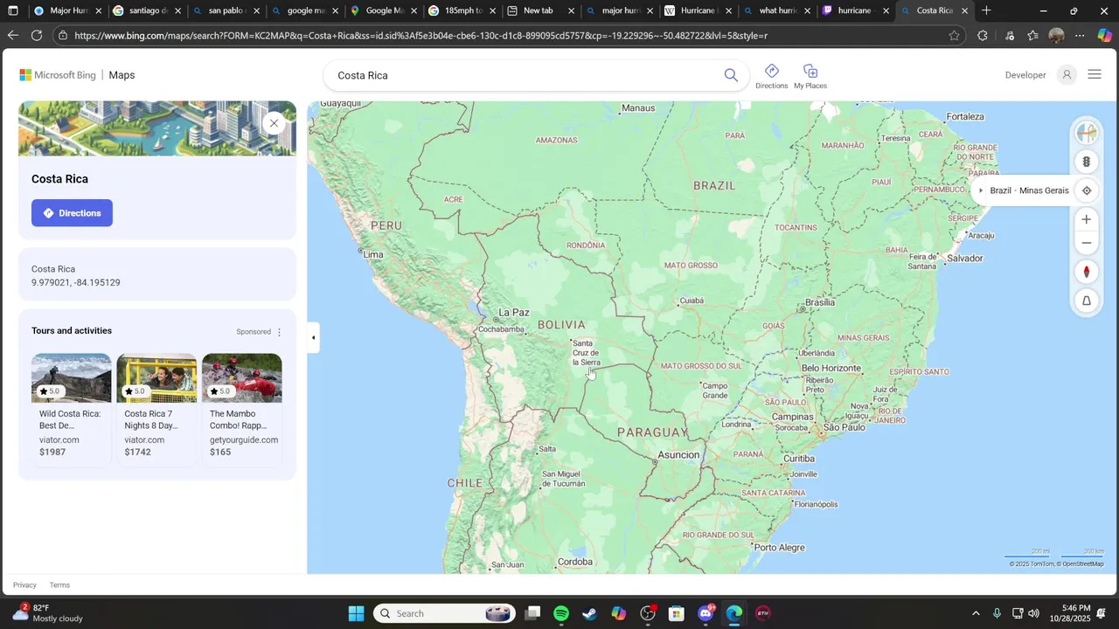Open Steam from the taskbar

click(x=590, y=613)
